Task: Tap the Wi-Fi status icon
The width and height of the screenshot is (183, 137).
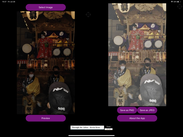Action: [x=172, y=2]
